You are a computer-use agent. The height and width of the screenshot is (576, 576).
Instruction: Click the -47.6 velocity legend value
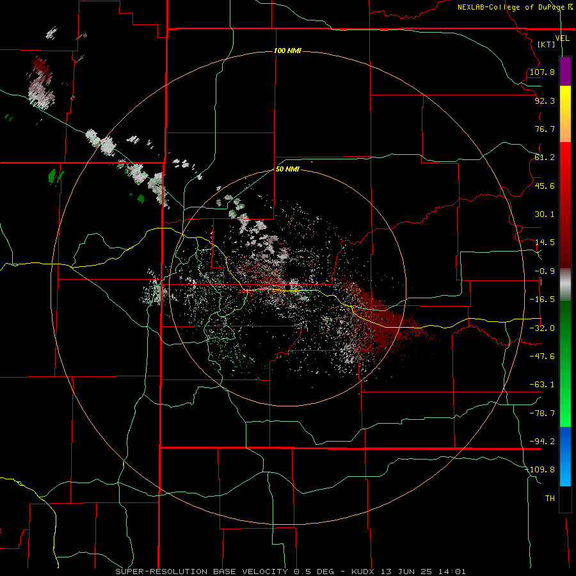542,356
